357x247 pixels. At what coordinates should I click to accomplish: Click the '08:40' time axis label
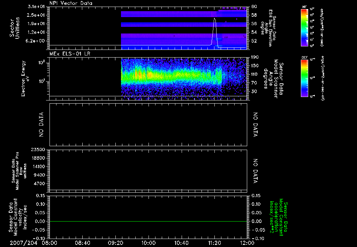[82, 243]
